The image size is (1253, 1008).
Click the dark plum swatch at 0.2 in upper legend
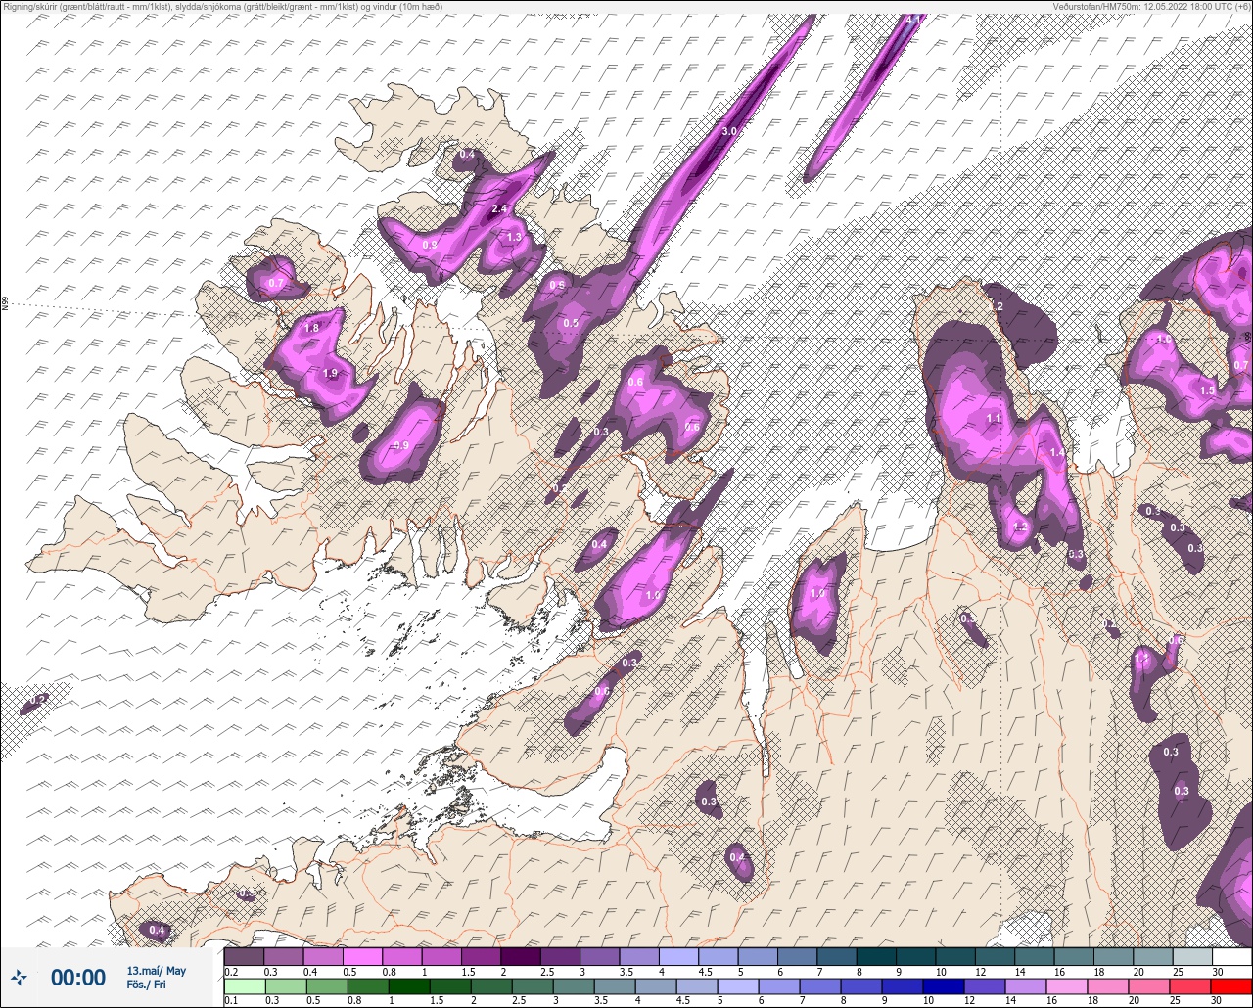coord(244,957)
